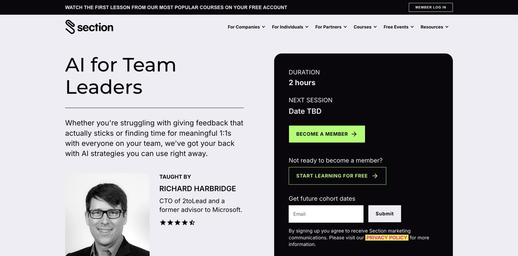Open the highlighted Privacy Policy link

coord(386,237)
